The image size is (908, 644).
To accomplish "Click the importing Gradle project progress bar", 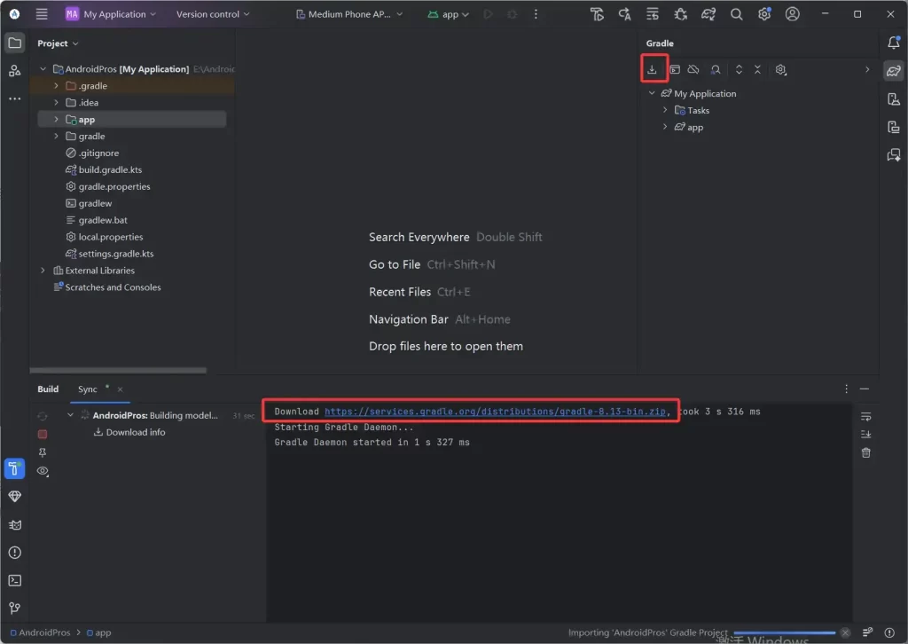I will 785,632.
